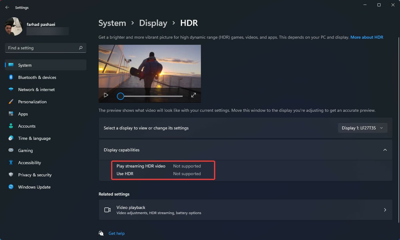The height and width of the screenshot is (240, 400).
Task: Click the Get help link
Action: (x=117, y=233)
